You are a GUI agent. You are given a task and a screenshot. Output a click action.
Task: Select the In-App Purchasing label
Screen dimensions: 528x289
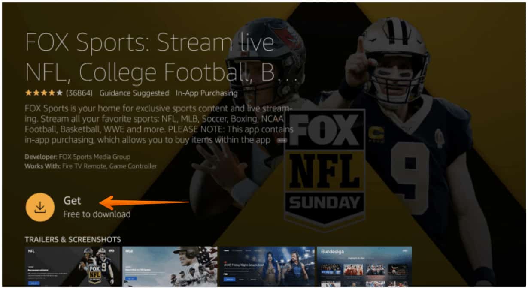click(206, 93)
